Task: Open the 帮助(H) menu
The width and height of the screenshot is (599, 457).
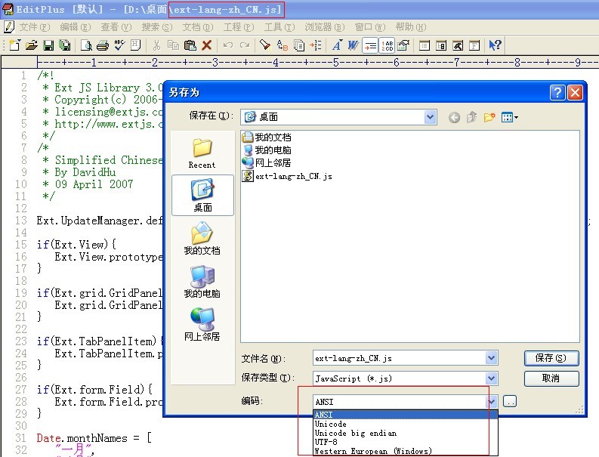Action: click(411, 26)
